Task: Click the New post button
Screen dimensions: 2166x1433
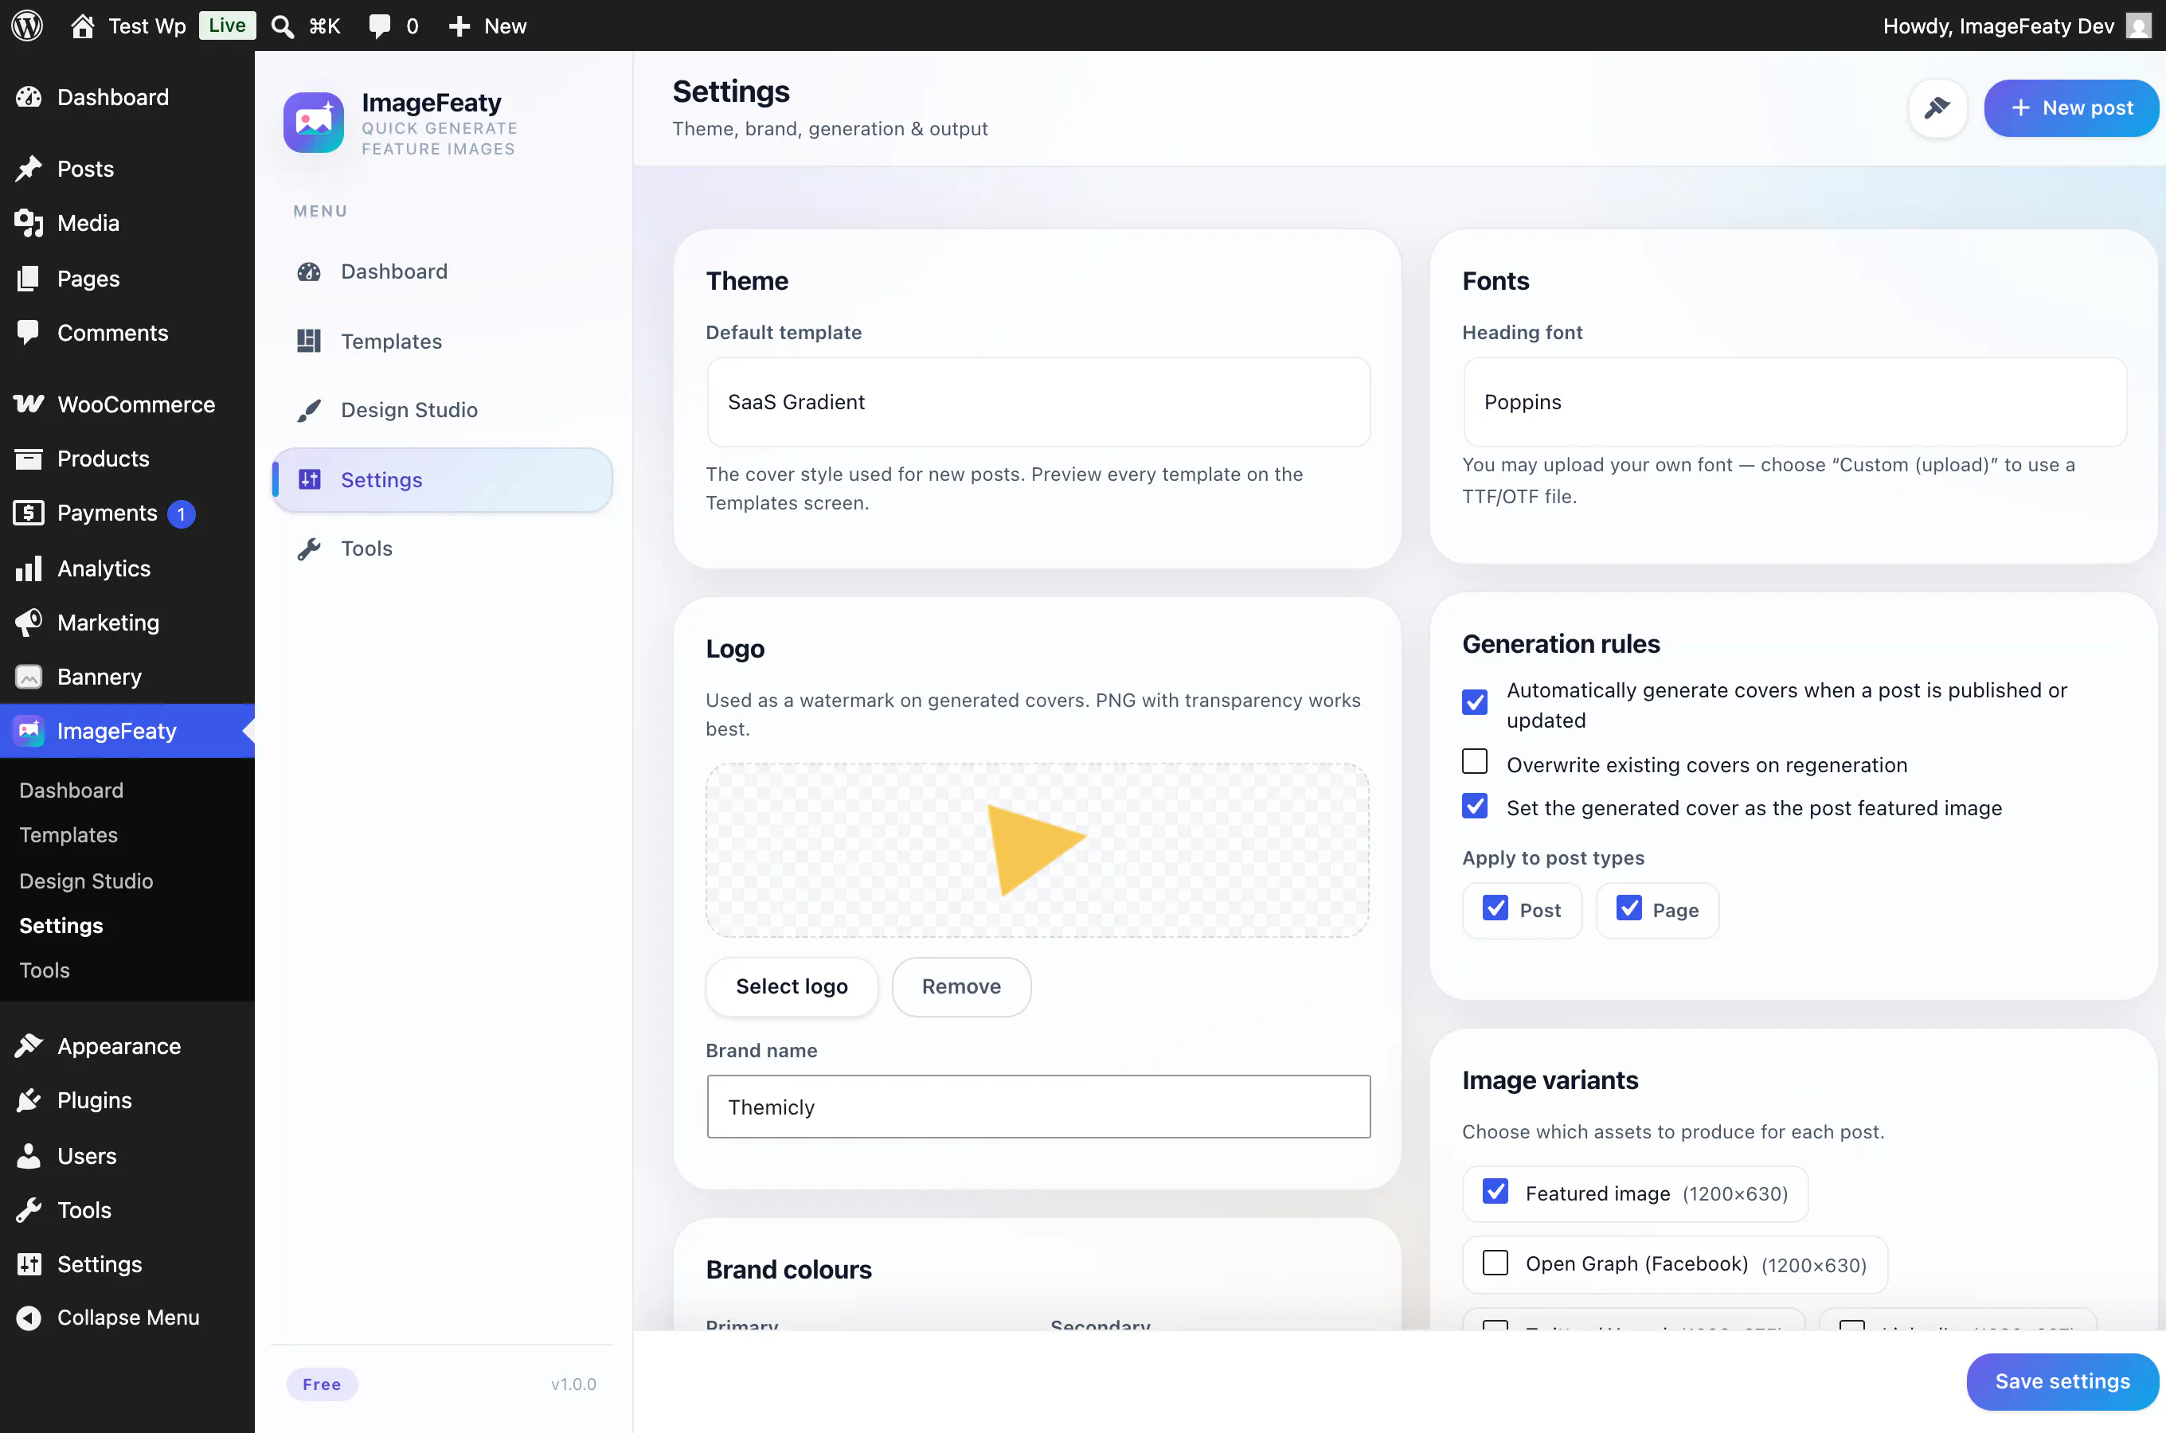Action: click(2071, 107)
